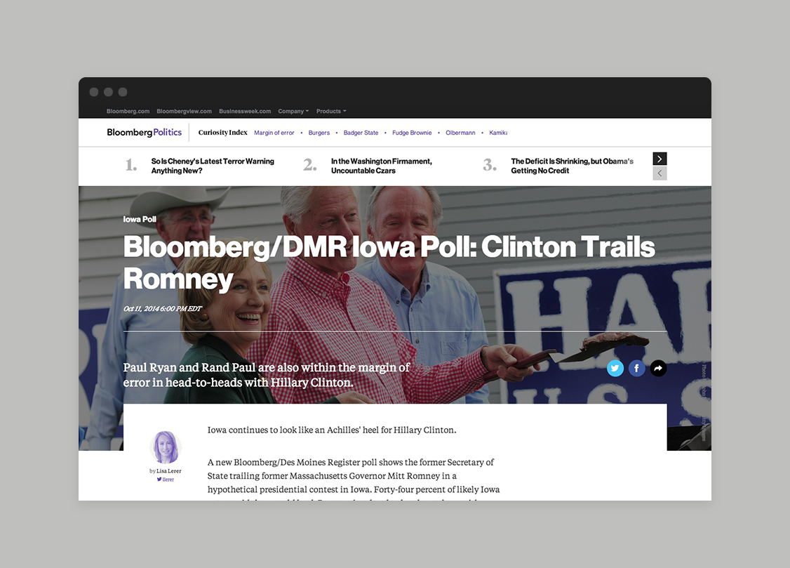Viewport: 790px width, 568px height.
Task: Click the black share arrow icon
Action: coord(658,368)
